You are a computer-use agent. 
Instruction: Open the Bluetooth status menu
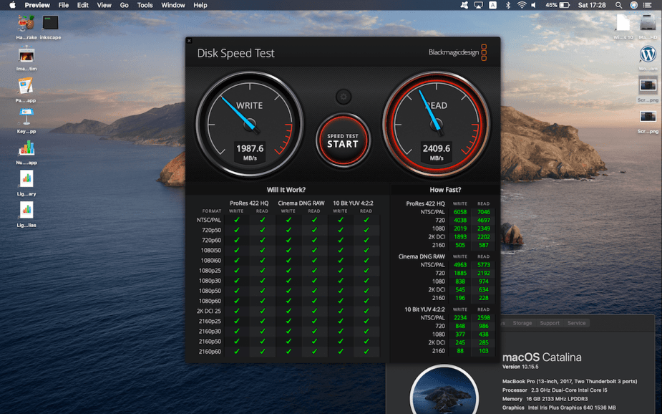508,5
